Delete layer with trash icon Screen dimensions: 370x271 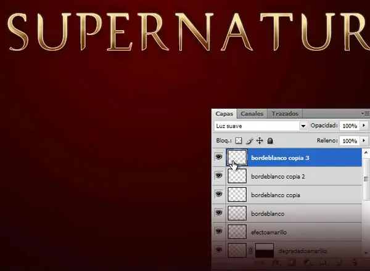(355, 262)
